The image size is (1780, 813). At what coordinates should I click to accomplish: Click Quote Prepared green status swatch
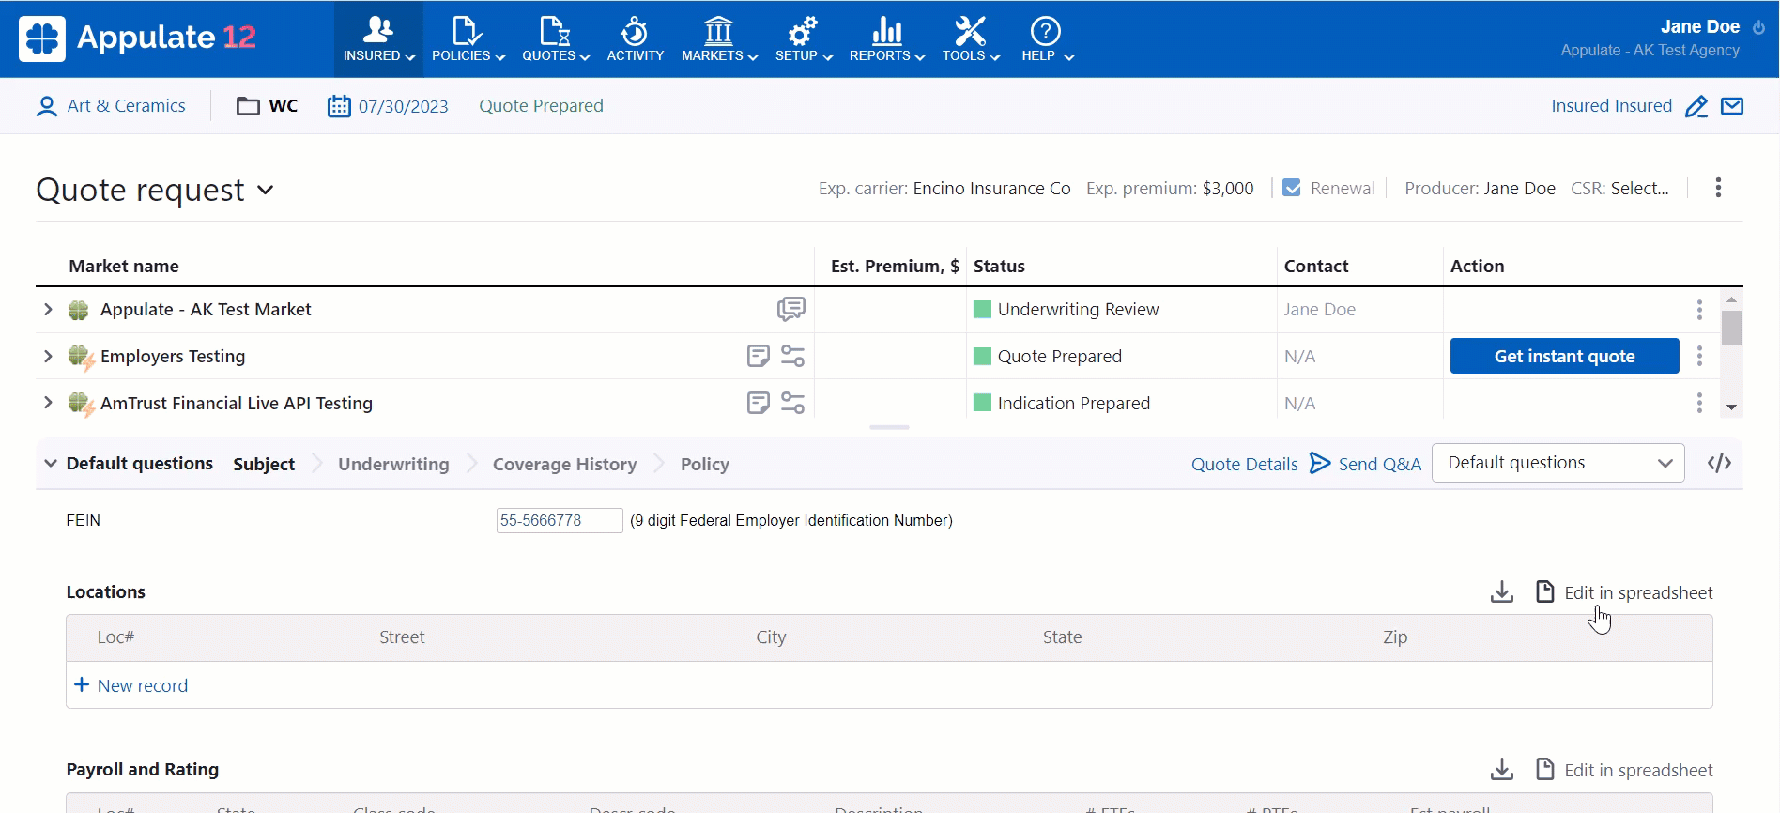pos(982,356)
